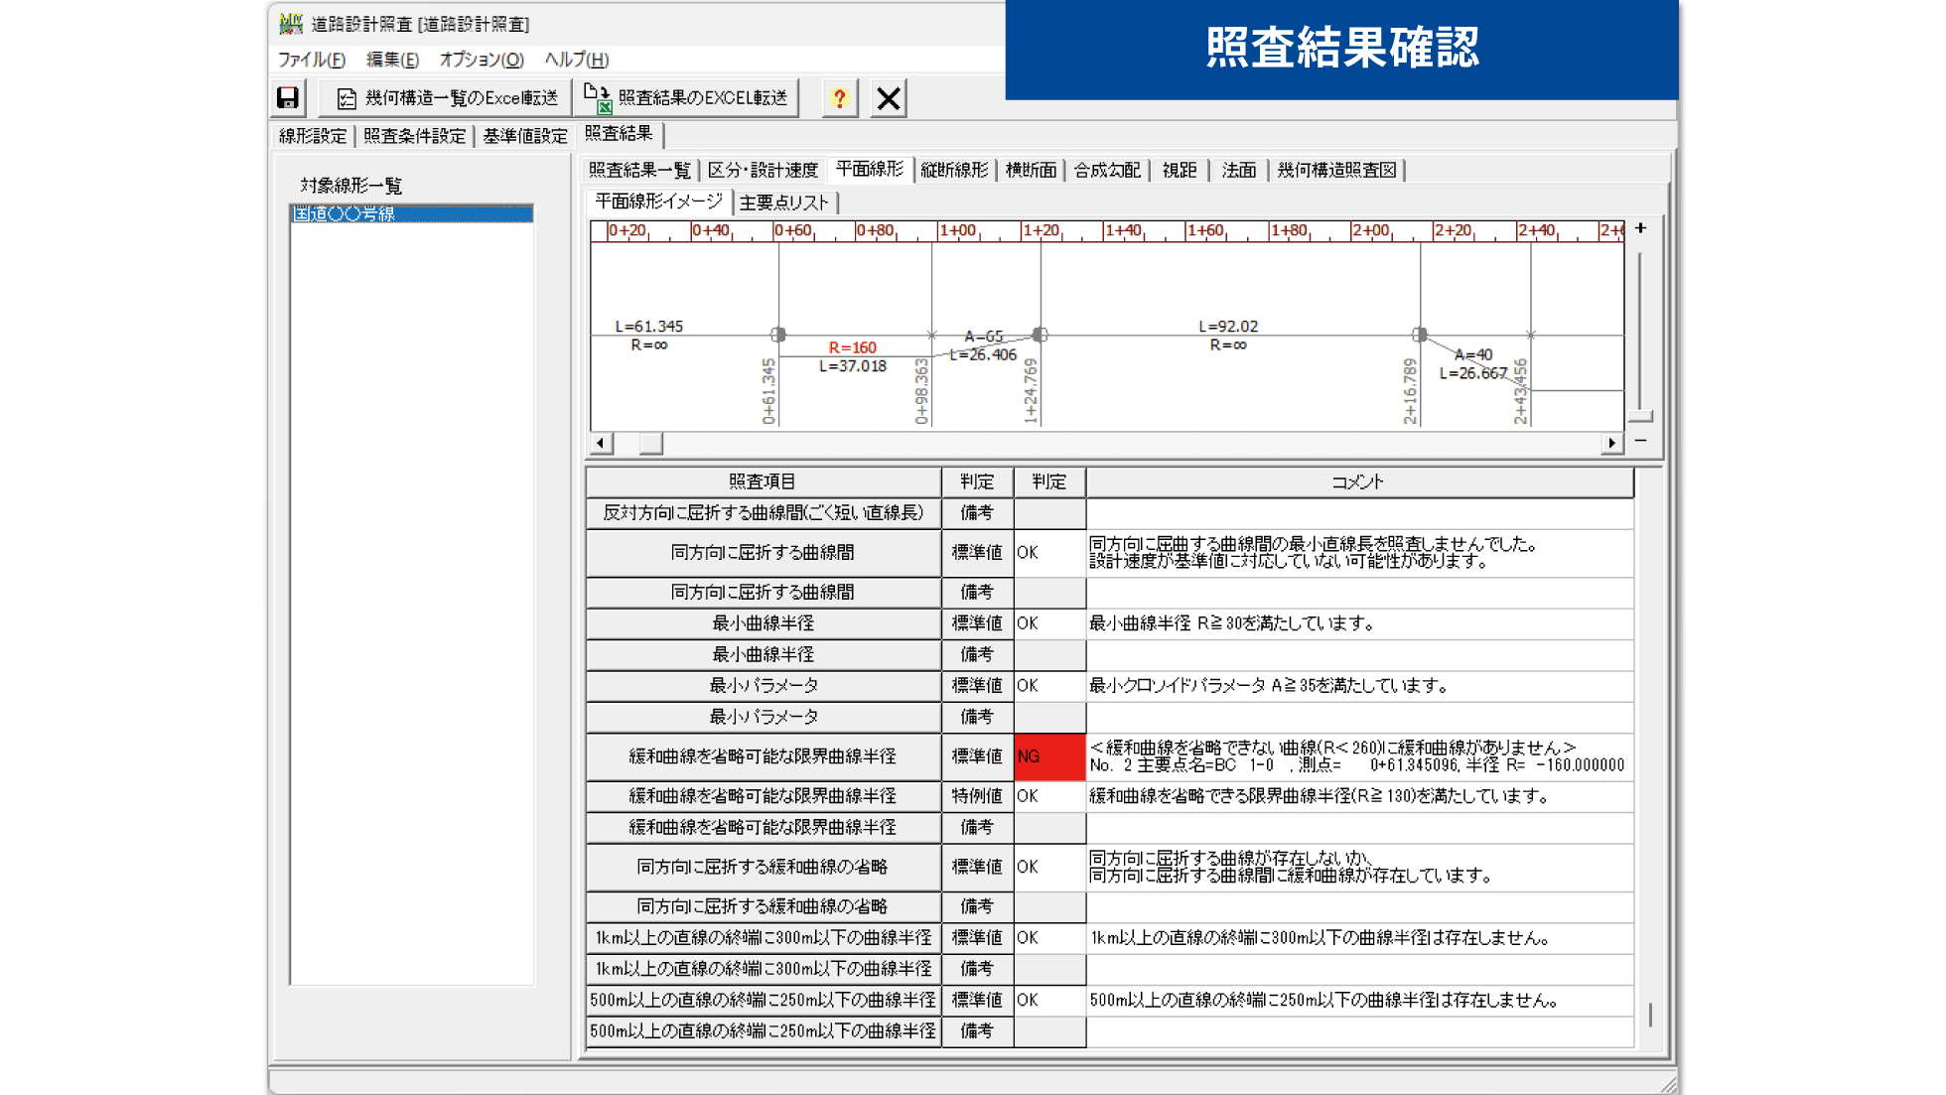Select the 幾何構造照査図 tab
The image size is (1946, 1095).
(1336, 170)
